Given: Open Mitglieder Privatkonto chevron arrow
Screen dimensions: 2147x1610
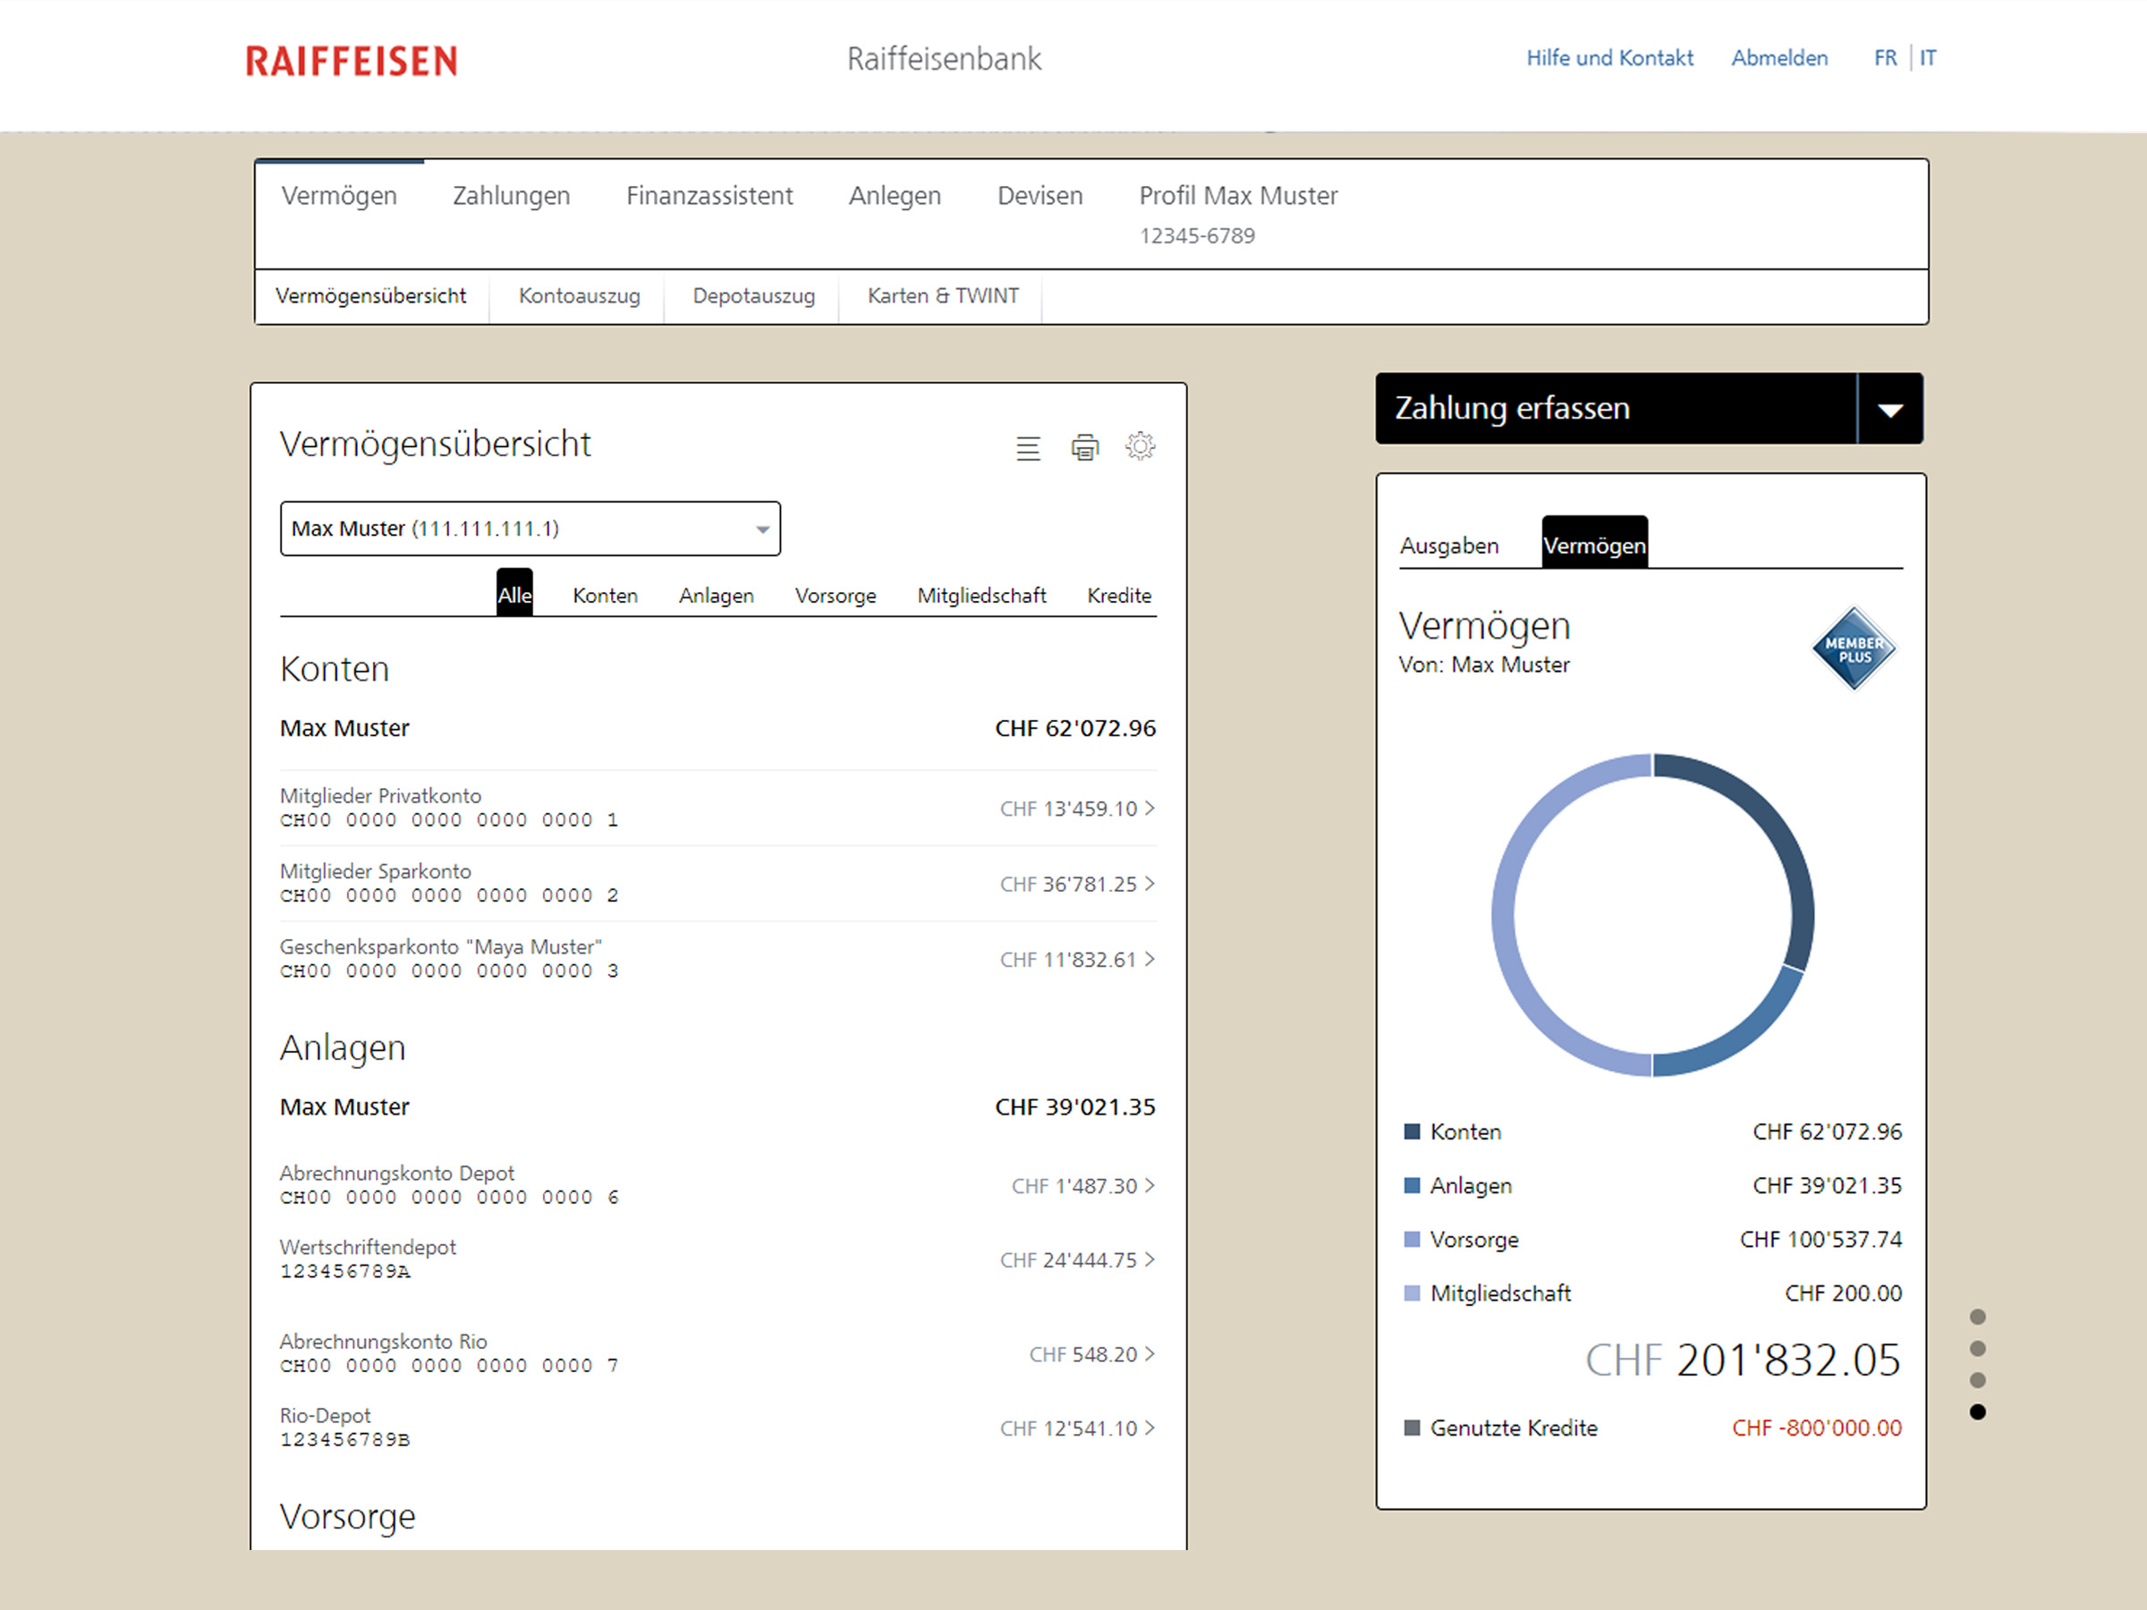Looking at the screenshot, I should 1150,809.
